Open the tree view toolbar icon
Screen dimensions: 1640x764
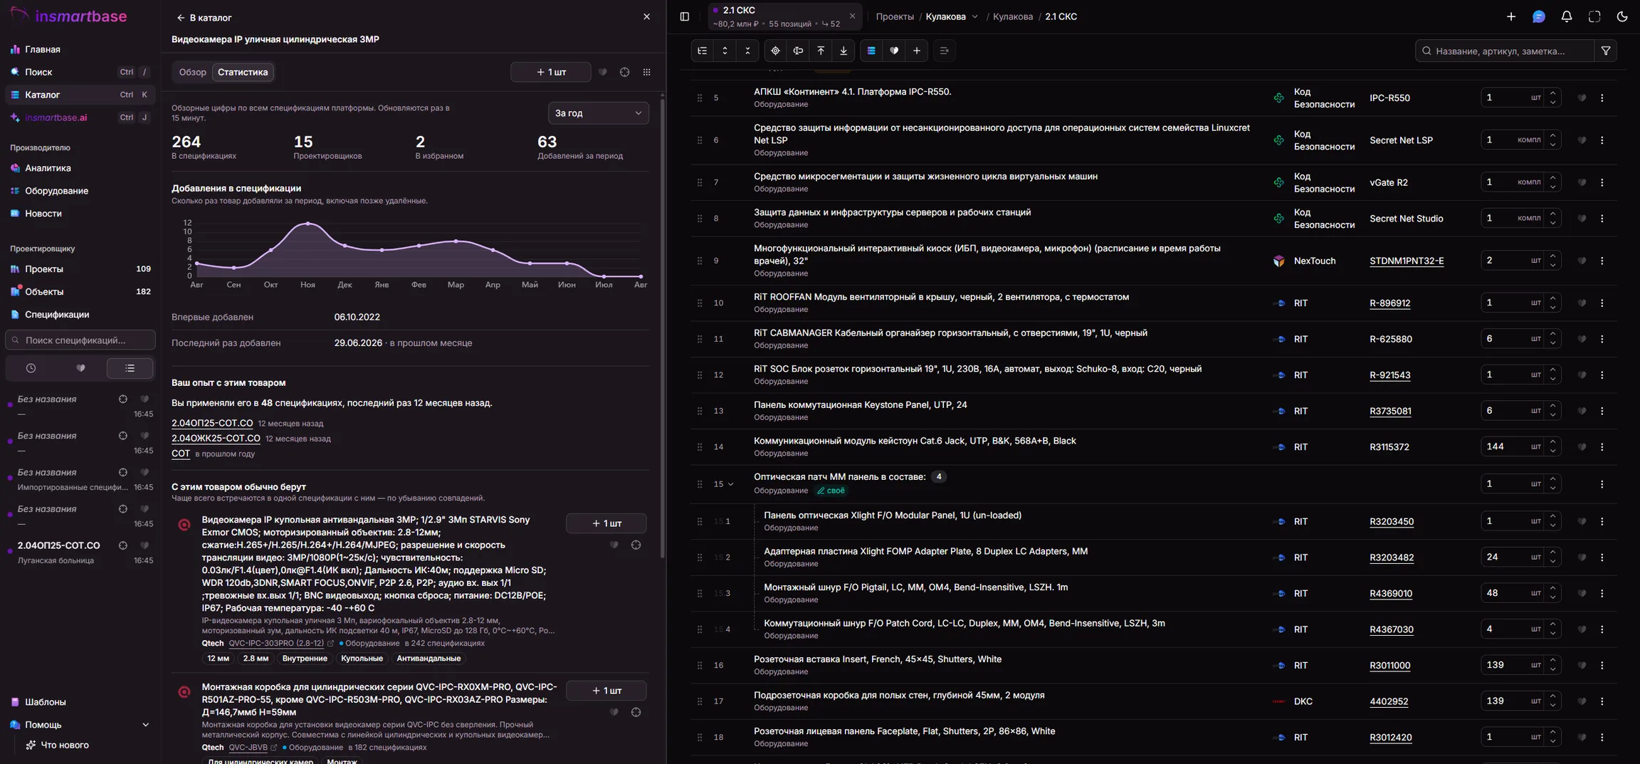[703, 51]
